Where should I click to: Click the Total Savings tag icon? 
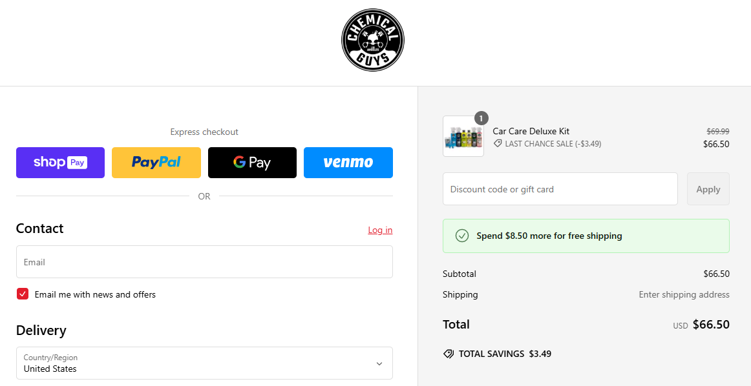pos(449,354)
